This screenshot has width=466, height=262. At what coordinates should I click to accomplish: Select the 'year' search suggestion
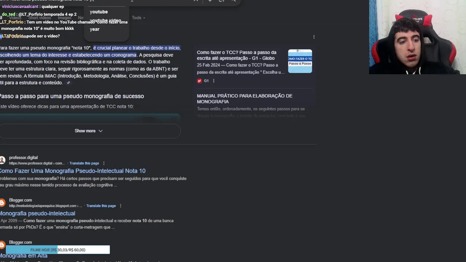pos(95,29)
